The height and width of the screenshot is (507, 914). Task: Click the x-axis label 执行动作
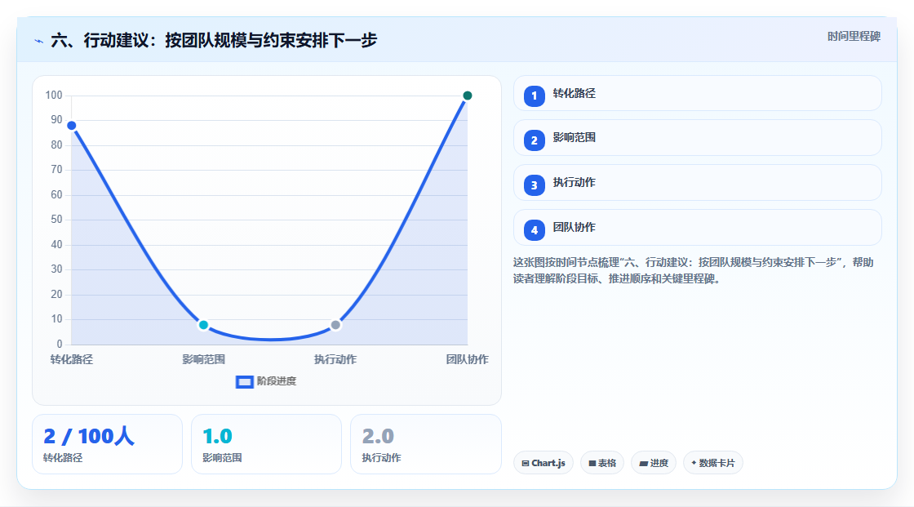pyautogui.click(x=335, y=359)
